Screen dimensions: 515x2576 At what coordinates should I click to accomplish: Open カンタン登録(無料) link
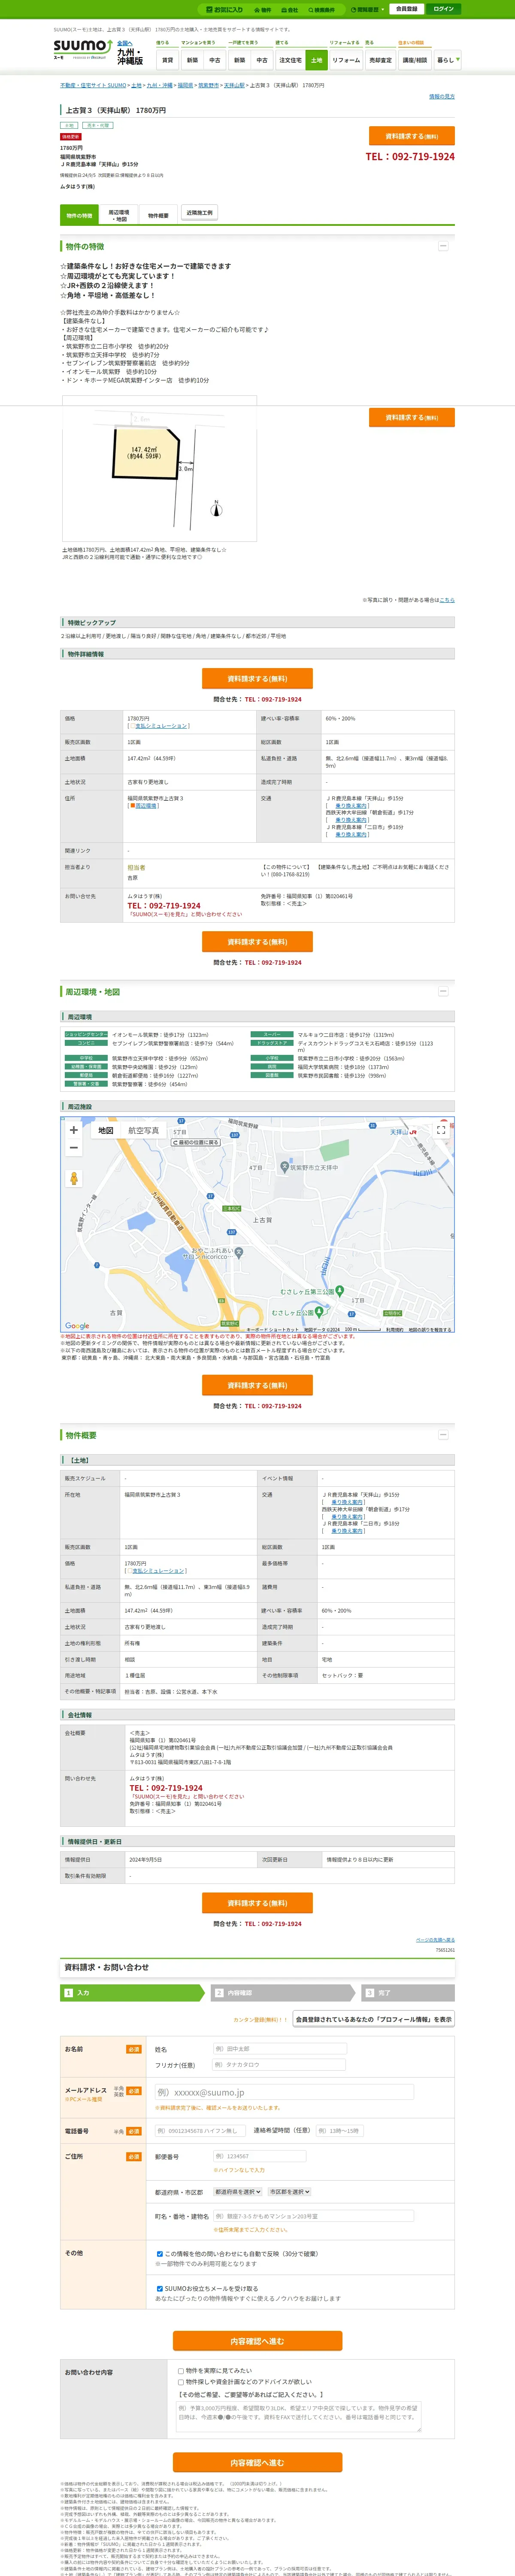point(260,2019)
